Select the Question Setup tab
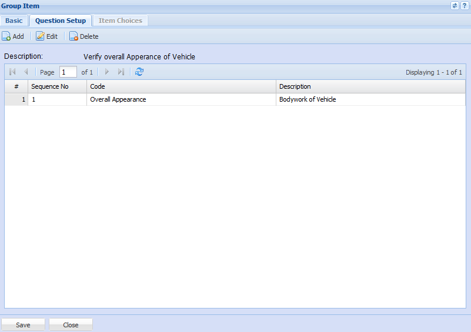Viewport: 471px width, 332px height. [x=61, y=21]
